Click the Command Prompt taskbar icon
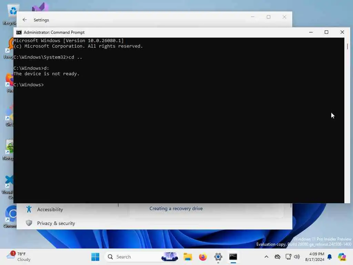The image size is (353, 265). click(233, 257)
